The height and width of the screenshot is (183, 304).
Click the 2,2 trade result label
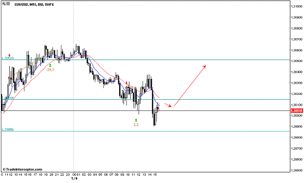pos(136,125)
